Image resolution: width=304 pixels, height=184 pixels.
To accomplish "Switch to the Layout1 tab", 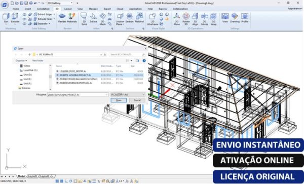I will tap(32, 176).
